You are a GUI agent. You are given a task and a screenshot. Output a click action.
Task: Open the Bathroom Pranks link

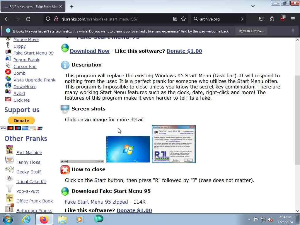click(34, 211)
